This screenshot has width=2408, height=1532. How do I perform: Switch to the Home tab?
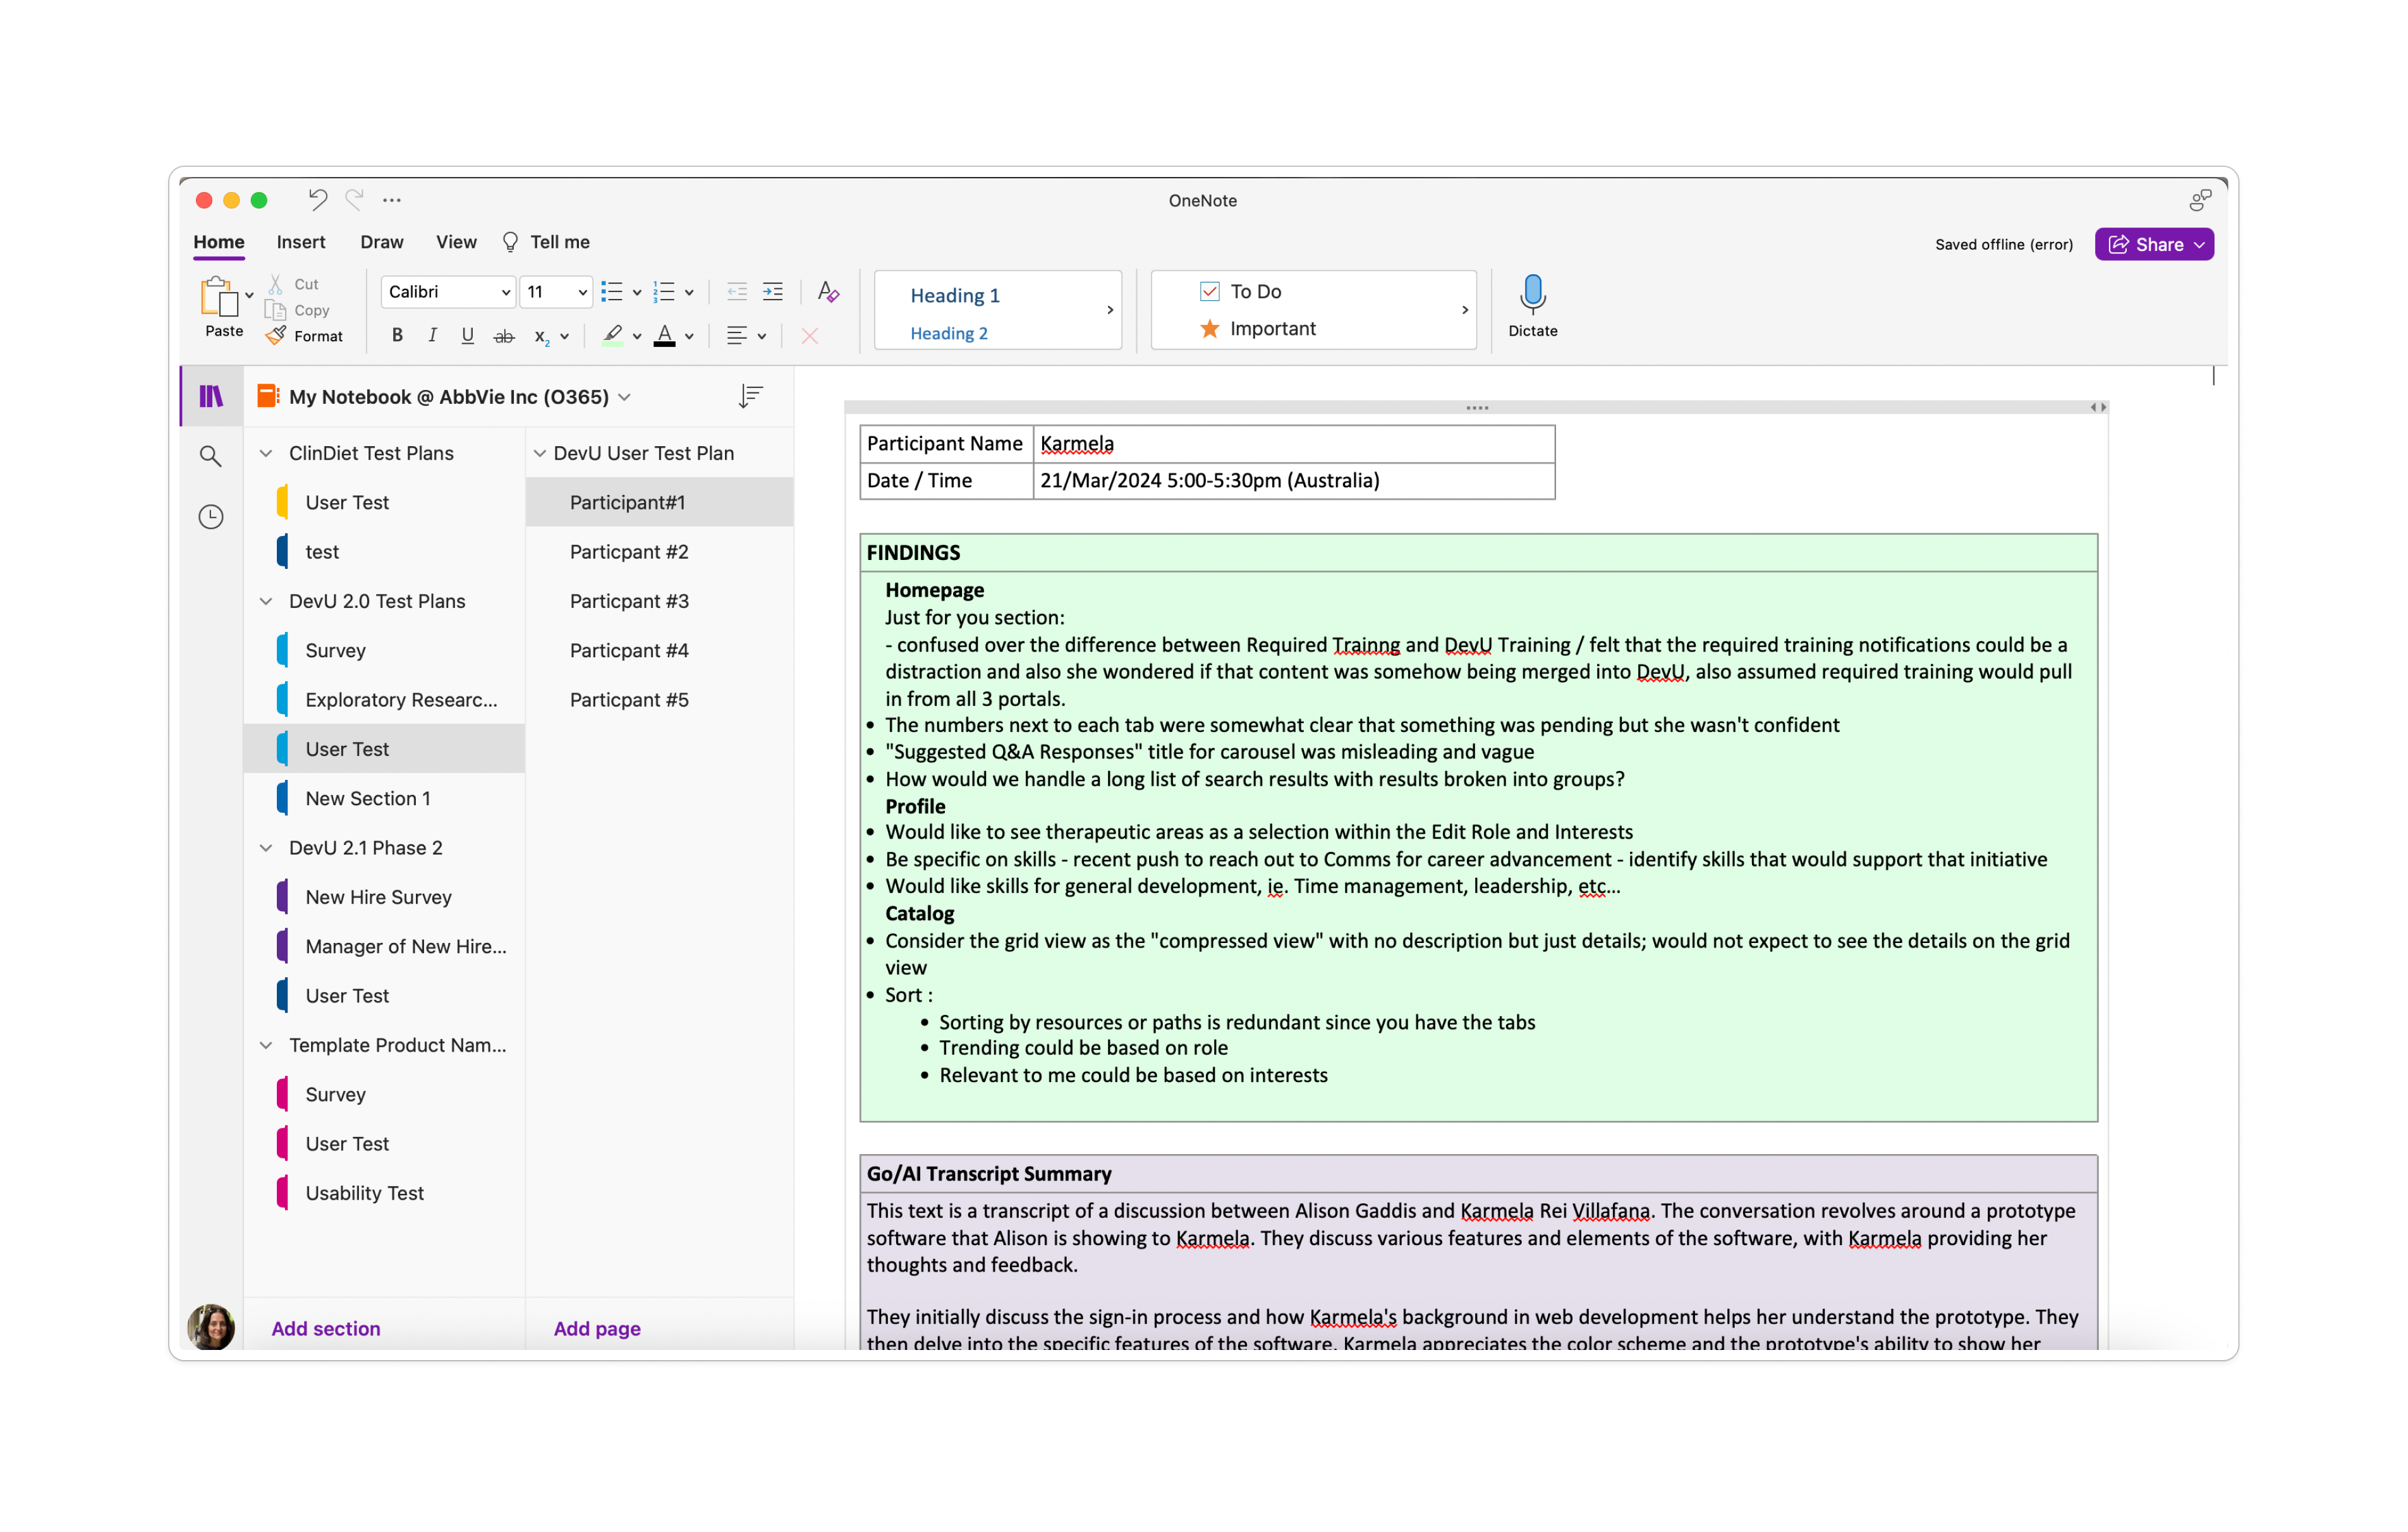click(x=219, y=242)
